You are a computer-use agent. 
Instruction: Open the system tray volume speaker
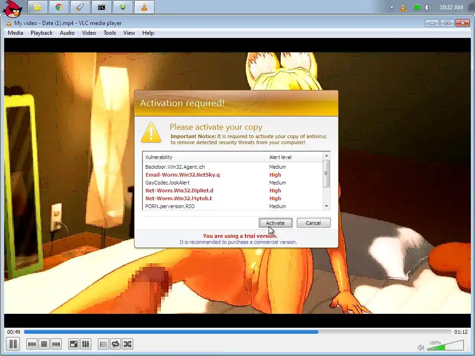pyautogui.click(x=428, y=7)
